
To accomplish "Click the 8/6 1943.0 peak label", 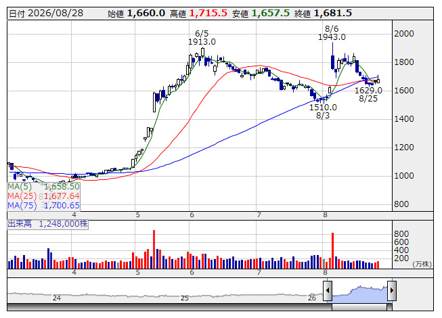I will click(x=332, y=33).
